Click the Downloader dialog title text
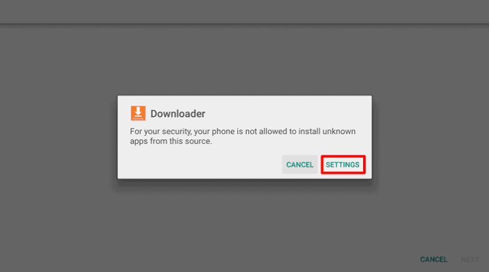Image resolution: width=489 pixels, height=272 pixels. click(178, 114)
